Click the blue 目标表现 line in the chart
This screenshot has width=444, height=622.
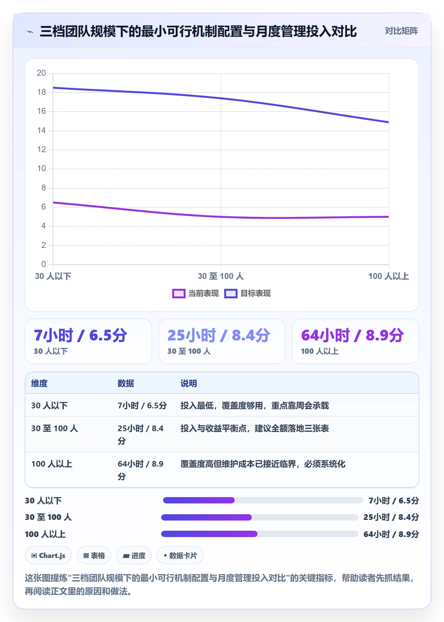click(x=221, y=98)
